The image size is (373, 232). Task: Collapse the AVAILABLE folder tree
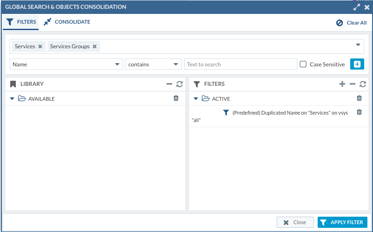12,99
